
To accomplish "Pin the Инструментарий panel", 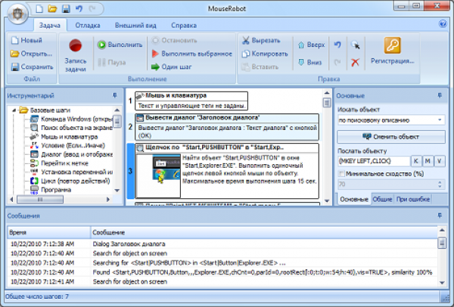I will (x=114, y=96).
